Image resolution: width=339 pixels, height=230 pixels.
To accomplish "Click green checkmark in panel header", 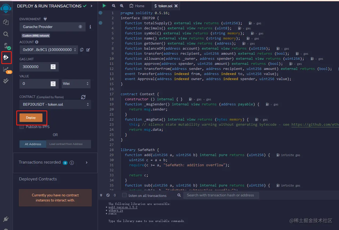I will click(85, 6).
